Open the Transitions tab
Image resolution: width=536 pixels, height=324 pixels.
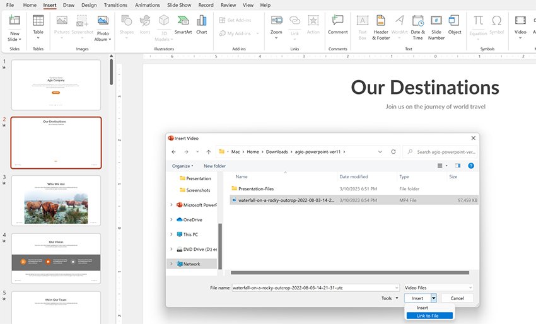pos(115,5)
